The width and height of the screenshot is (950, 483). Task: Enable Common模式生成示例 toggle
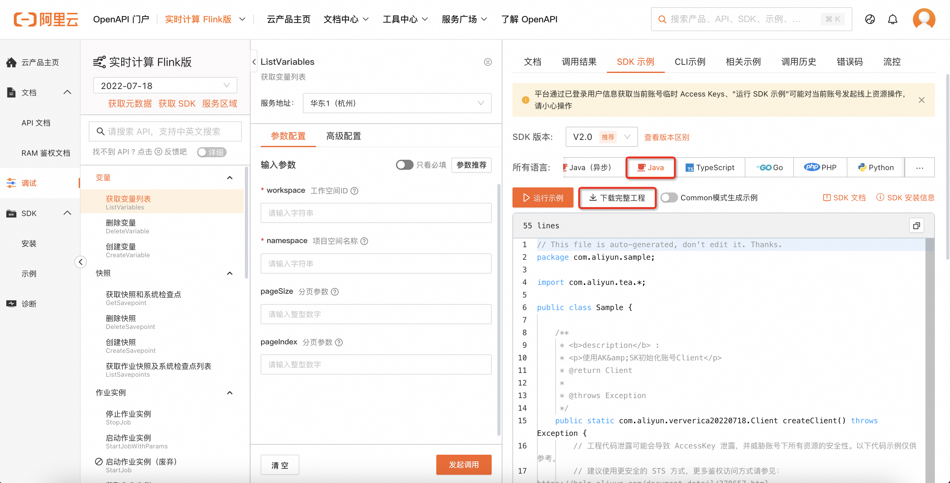coord(669,198)
